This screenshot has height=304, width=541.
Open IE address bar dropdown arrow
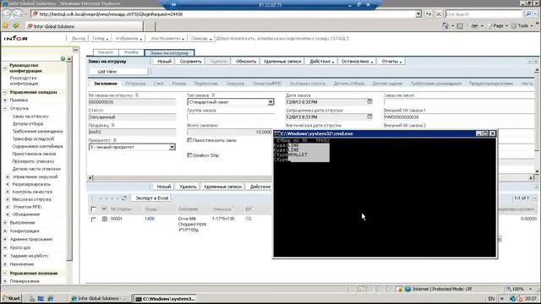tap(418, 14)
